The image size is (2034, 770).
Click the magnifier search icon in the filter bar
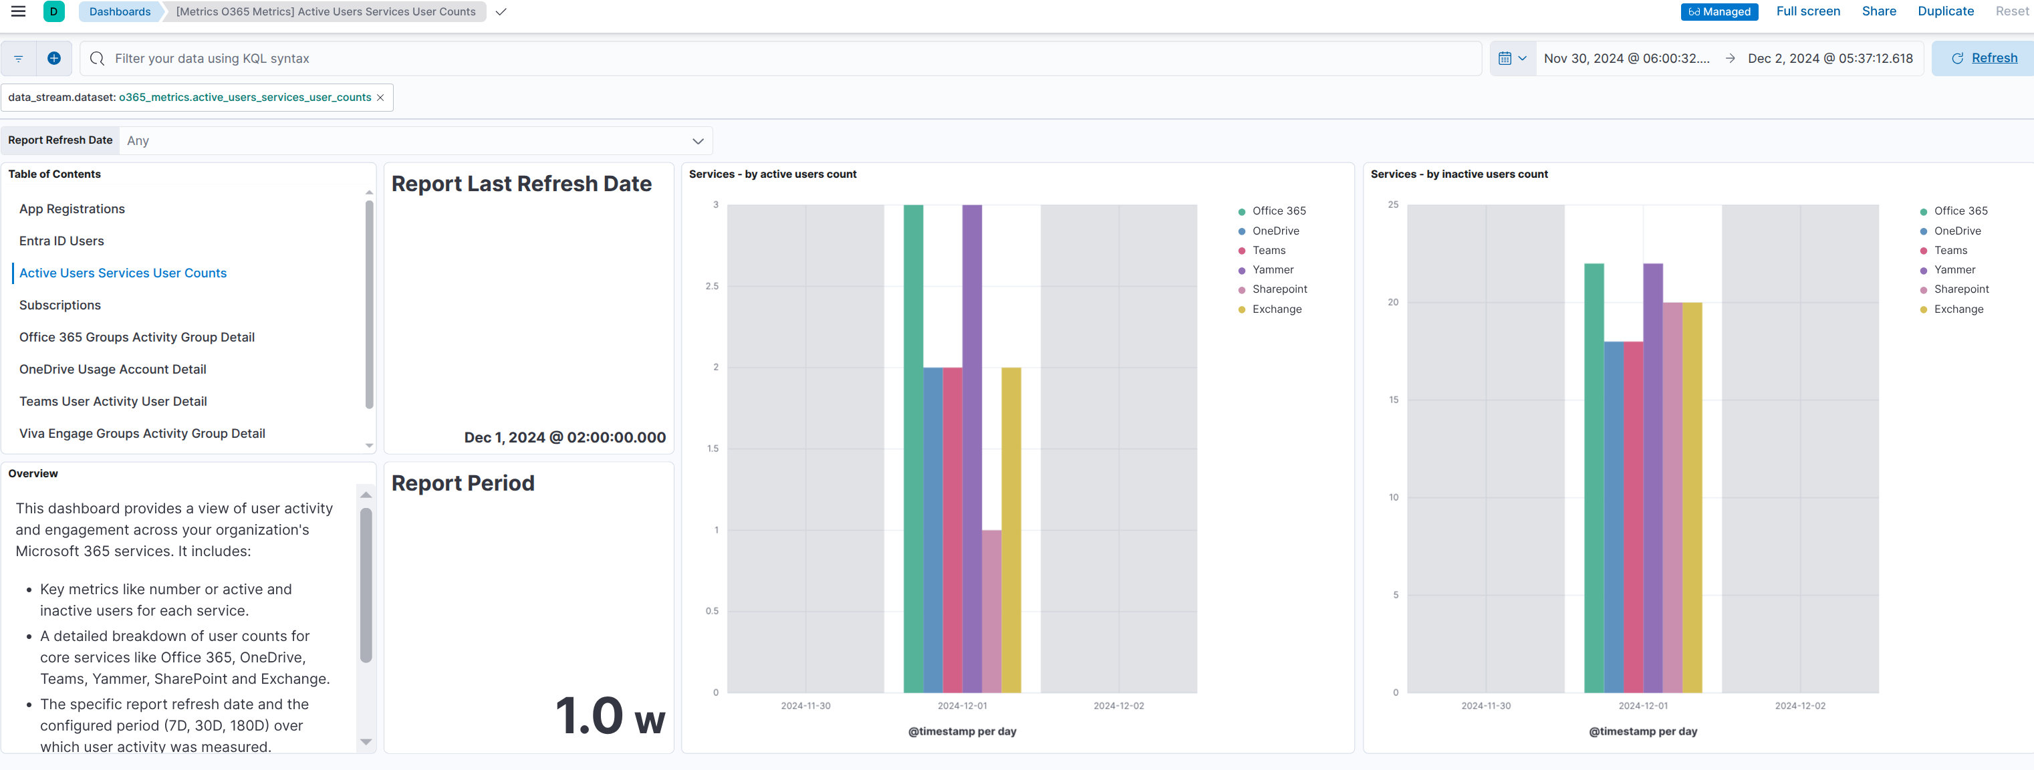(x=96, y=57)
